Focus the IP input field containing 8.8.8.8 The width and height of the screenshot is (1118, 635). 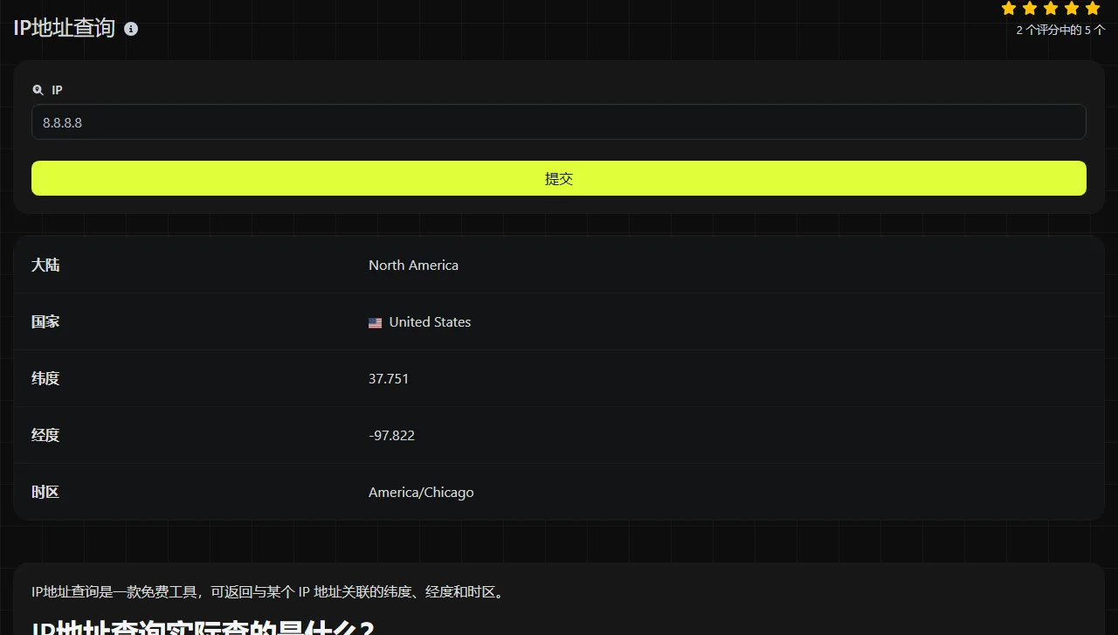coord(559,122)
